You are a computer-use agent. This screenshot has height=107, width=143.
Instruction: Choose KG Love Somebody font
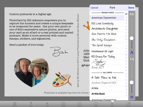(107, 23)
